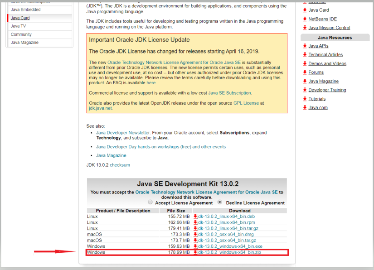Click the 155.72 MB file size cell
Image resolution: width=374 pixels, height=270 pixels.
point(179,217)
